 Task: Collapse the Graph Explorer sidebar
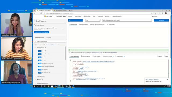pyautogui.click(x=35, y=21)
